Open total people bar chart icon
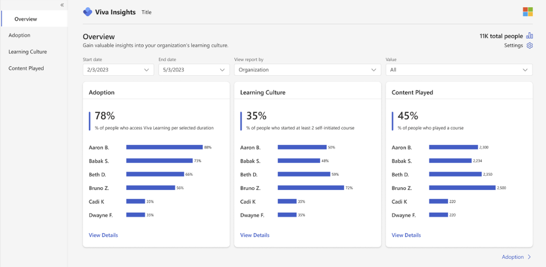 [529, 36]
